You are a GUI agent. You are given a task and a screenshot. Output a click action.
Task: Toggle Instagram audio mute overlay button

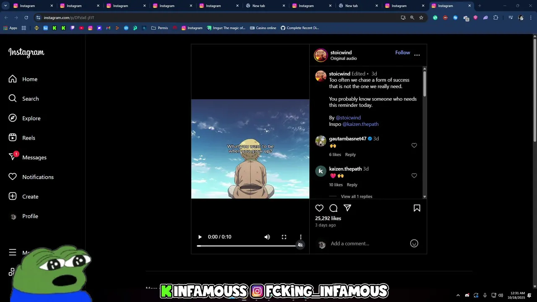(x=300, y=245)
